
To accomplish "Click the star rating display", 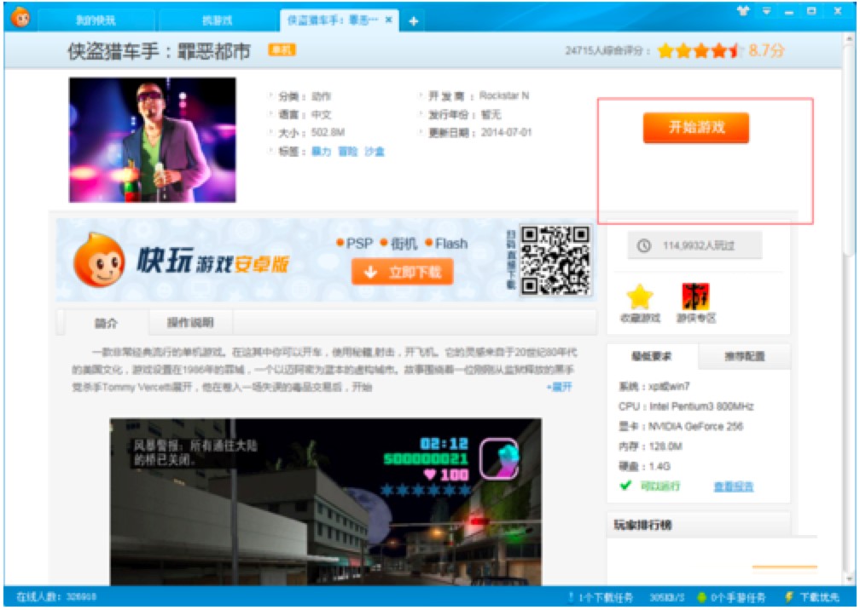I will tap(699, 51).
